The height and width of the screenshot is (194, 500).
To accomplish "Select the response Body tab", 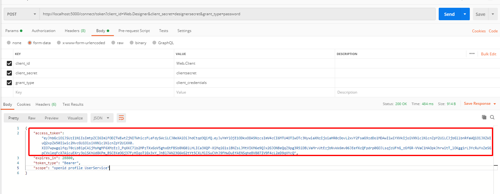I will [x=7, y=104].
